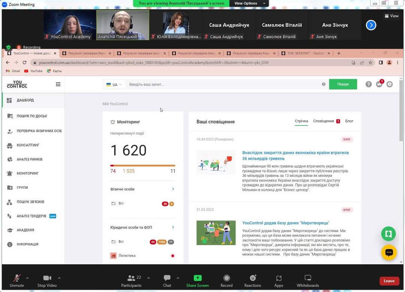Open YouControl help question icon
This screenshot has width=405, height=292.
(368, 84)
